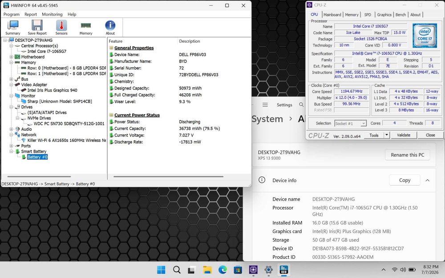Open the About info icon in HWiNFO
Image resolution: width=445 pixels, height=278 pixels.
(110, 27)
